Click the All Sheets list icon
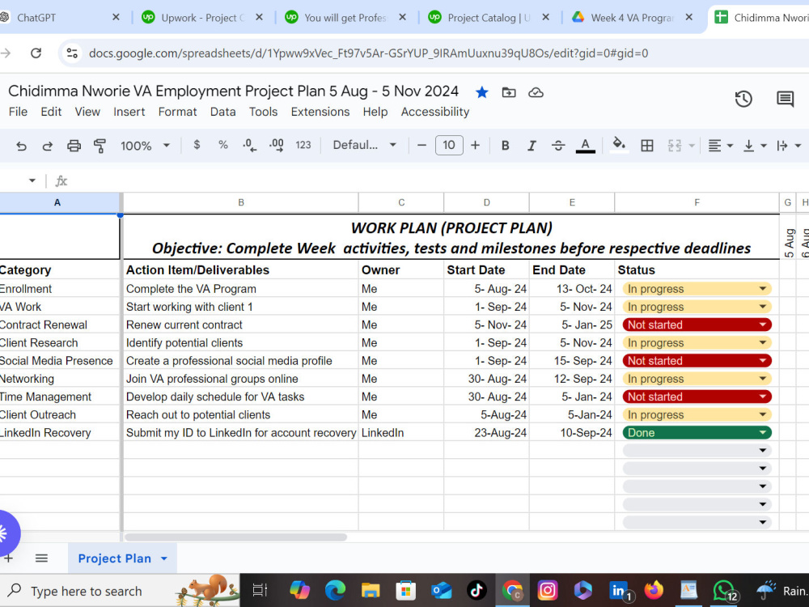Viewport: 809px width, 607px height. pos(41,558)
